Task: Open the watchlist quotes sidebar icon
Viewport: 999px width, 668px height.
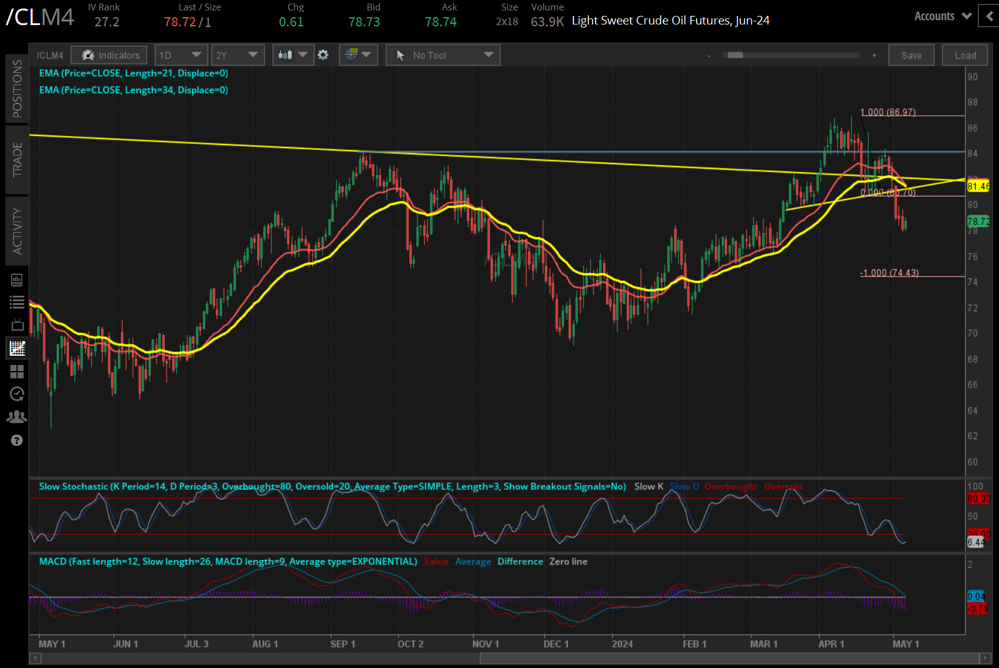Action: coord(17,302)
